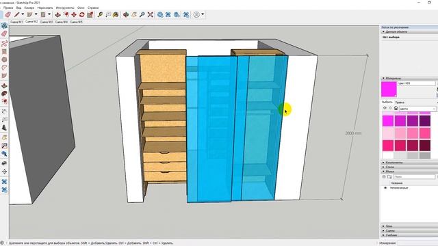The width and height of the screenshot is (438, 246).
Task: Select the Orbit tool in top toolbar
Action: click(x=126, y=14)
